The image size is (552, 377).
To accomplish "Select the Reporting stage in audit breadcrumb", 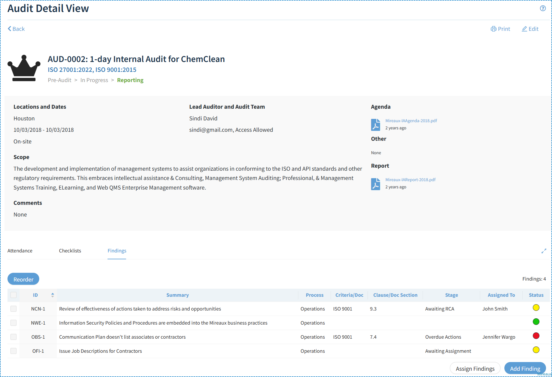I will point(130,80).
